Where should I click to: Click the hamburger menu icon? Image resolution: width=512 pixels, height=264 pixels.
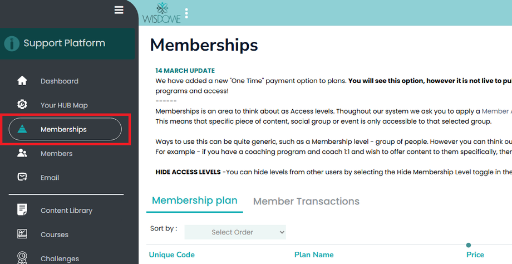[119, 10]
